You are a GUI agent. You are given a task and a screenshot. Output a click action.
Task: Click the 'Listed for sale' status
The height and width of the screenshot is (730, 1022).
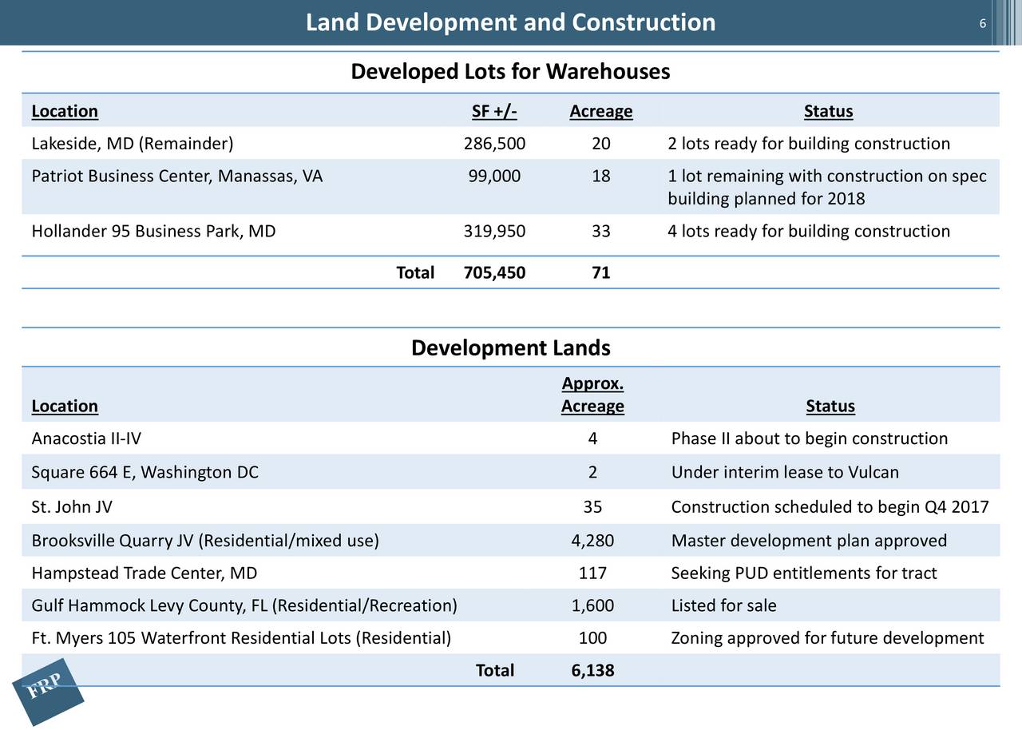[x=723, y=606]
